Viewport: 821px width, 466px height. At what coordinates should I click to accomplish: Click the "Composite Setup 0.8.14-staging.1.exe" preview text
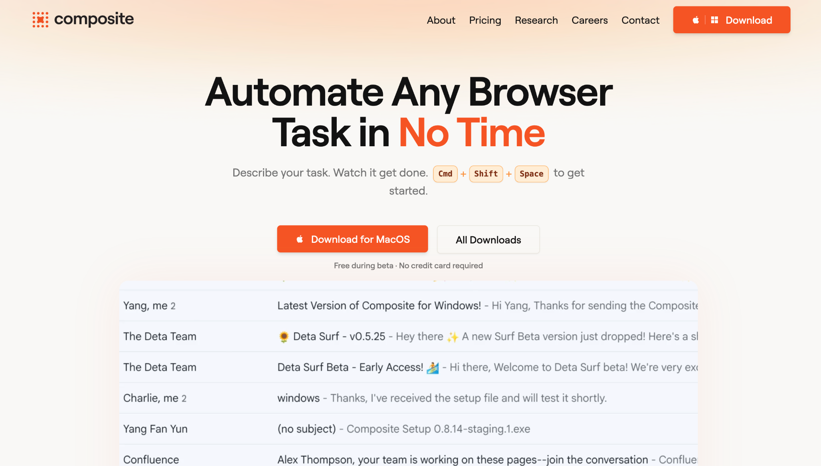point(439,429)
